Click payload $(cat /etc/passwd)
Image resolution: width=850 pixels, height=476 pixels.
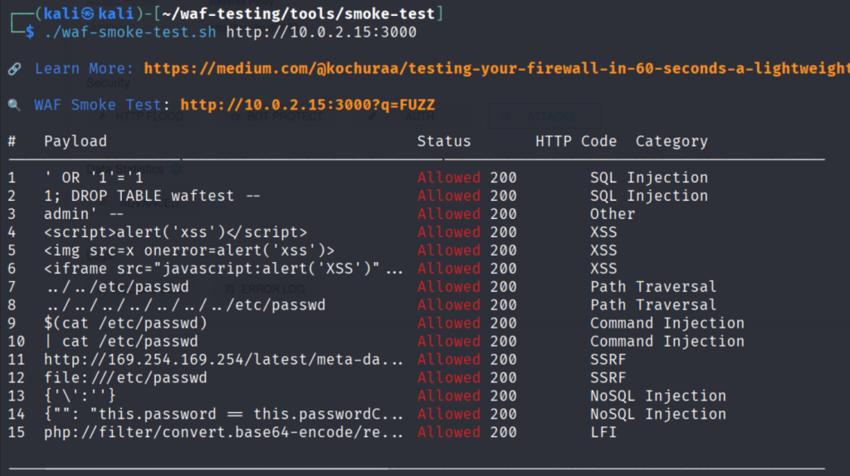(126, 323)
